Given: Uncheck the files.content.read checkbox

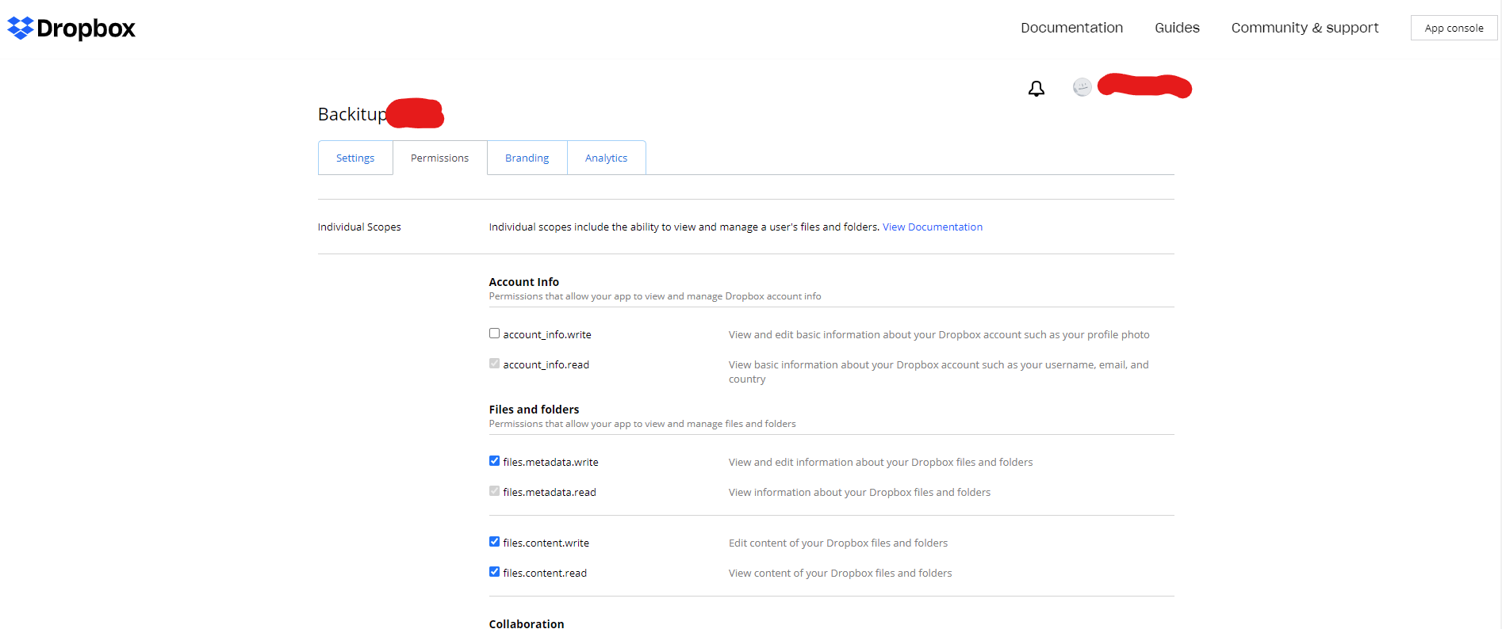Looking at the screenshot, I should (x=494, y=572).
